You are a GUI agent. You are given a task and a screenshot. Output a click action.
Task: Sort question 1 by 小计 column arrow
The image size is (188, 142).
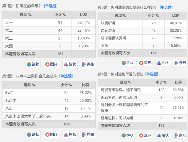(64, 15)
